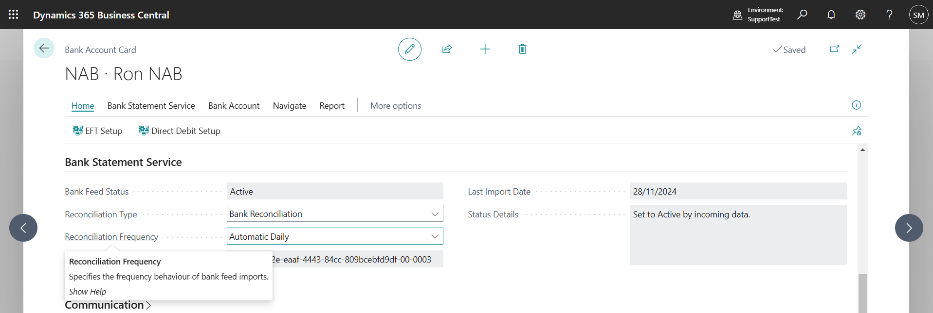The image size is (933, 313).
Task: Click the scrollbar up arrow
Action: (x=862, y=150)
